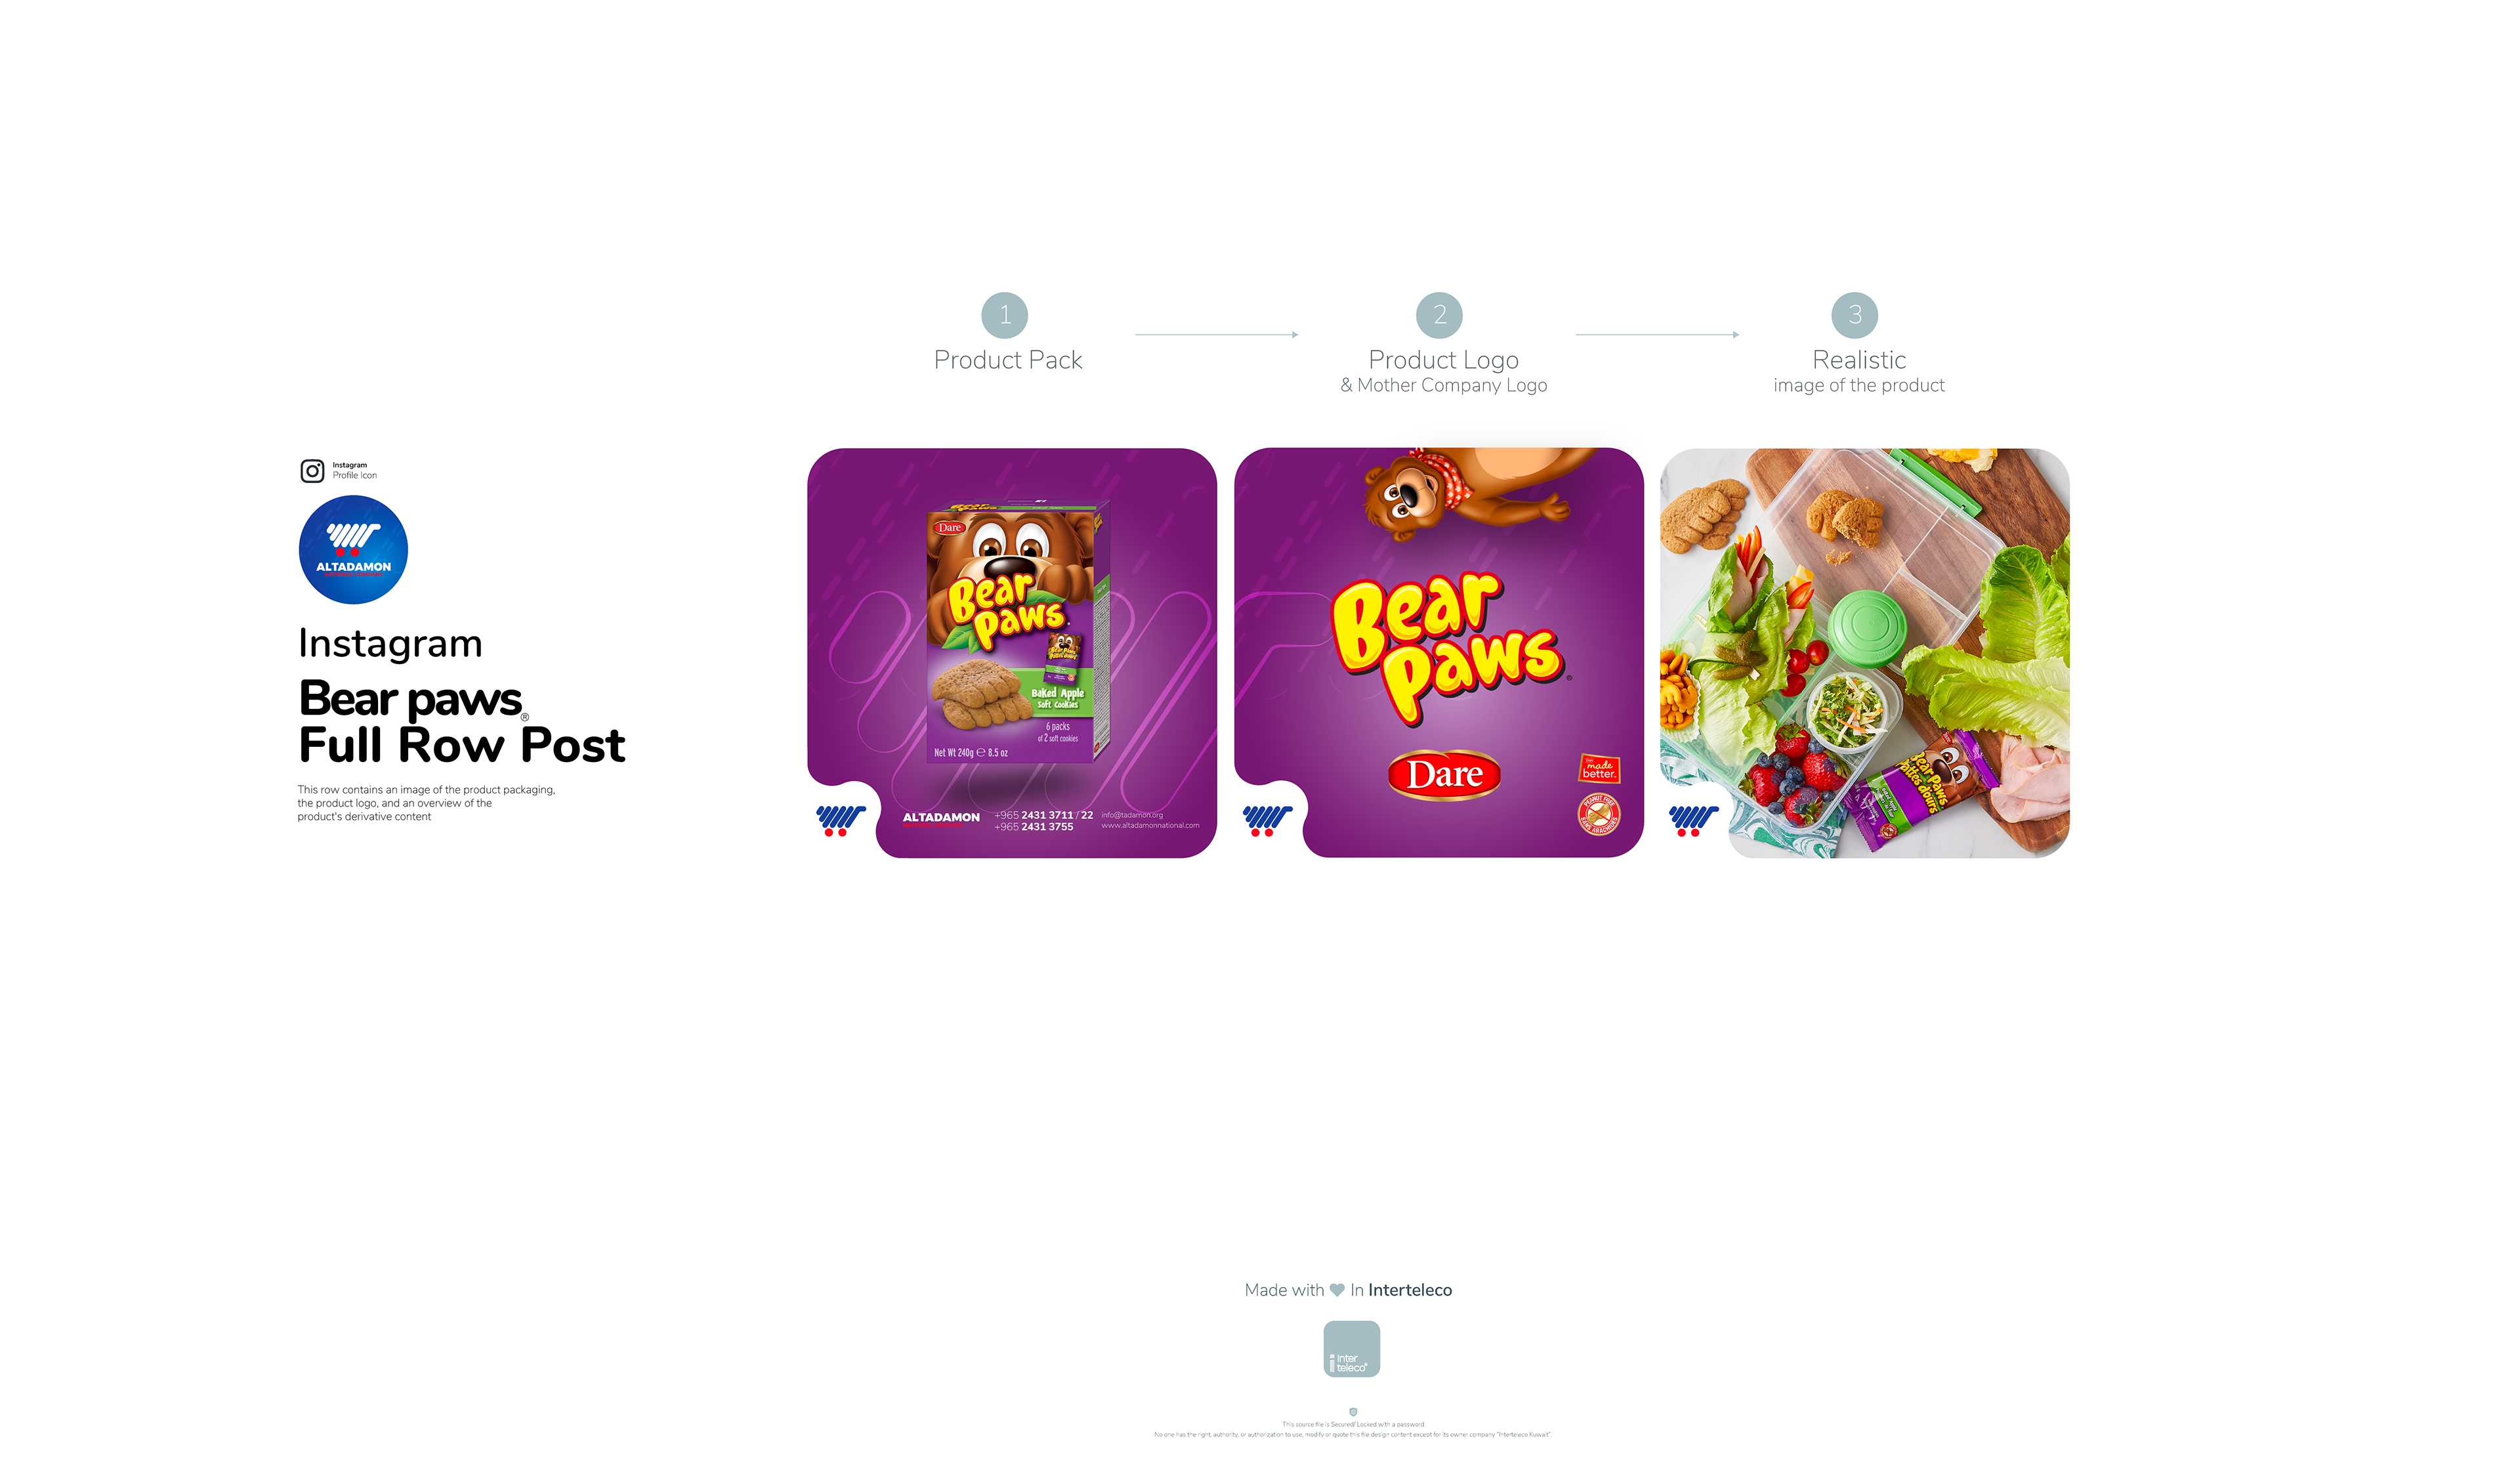Click the made better red badge
Image resolution: width=2520 pixels, height=1478 pixels.
(x=1598, y=768)
